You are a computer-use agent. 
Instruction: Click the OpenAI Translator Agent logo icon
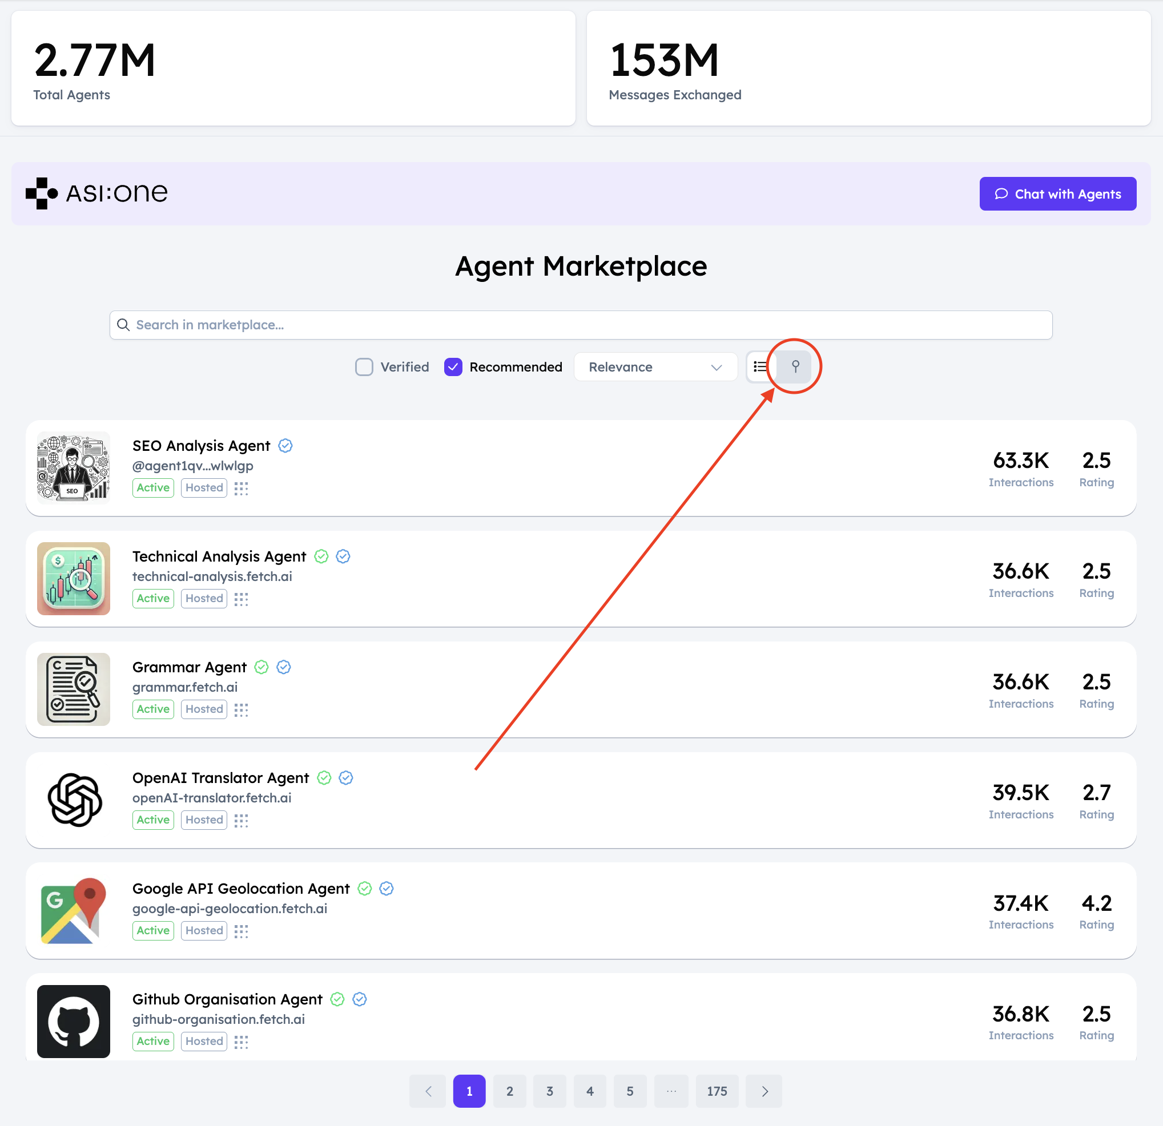[74, 800]
